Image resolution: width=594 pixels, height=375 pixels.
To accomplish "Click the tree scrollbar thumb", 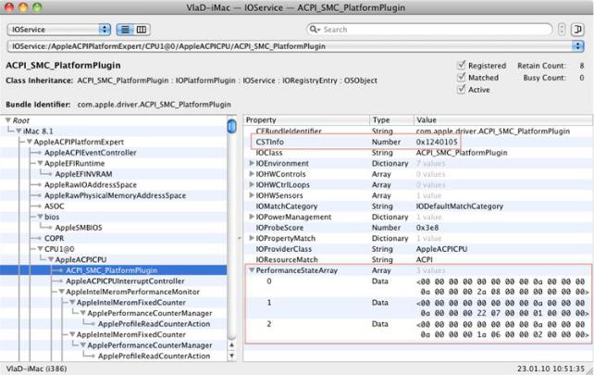I will pos(231,126).
